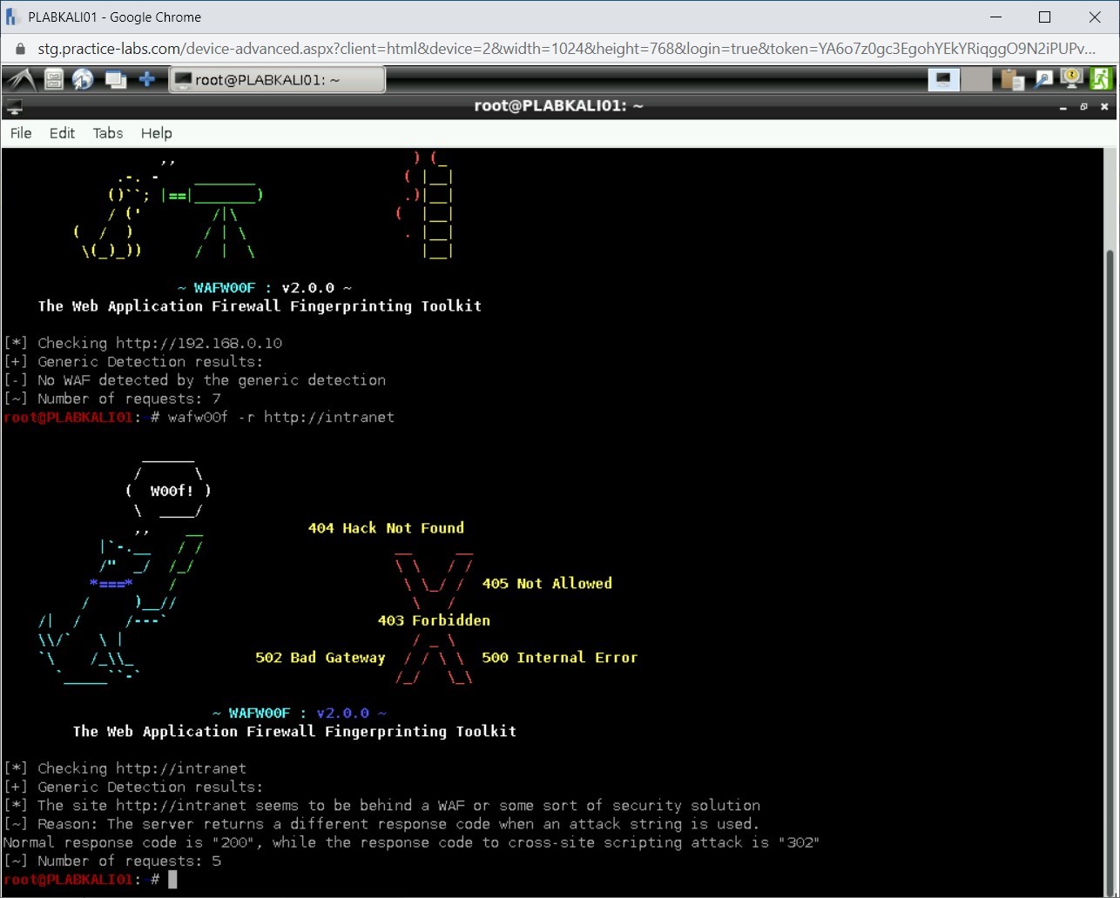Open the File menu
This screenshot has height=898, width=1120.
(x=21, y=133)
